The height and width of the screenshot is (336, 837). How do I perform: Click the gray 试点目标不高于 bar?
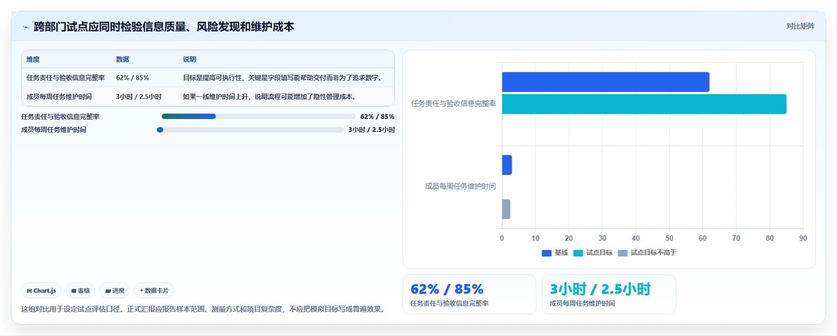pyautogui.click(x=506, y=209)
